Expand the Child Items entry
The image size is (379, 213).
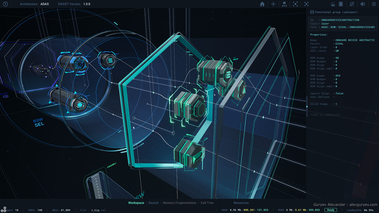tap(319, 104)
